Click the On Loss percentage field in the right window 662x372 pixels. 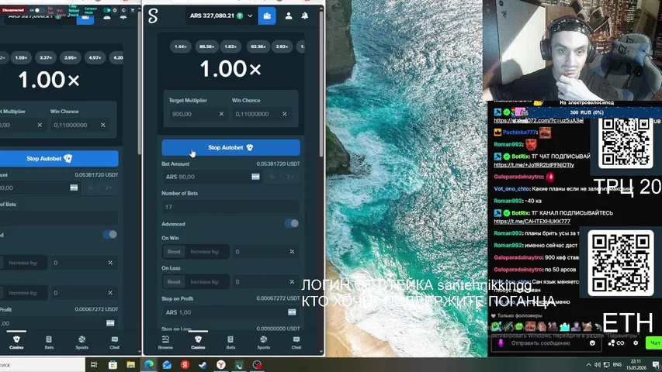pos(265,282)
